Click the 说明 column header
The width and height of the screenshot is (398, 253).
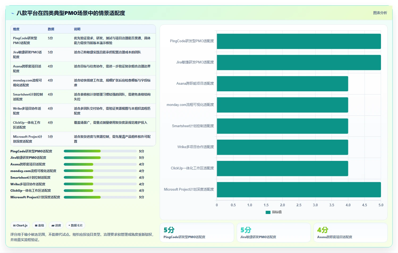point(77,29)
